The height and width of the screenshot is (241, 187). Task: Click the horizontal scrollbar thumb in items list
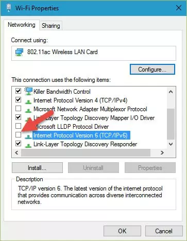(86, 152)
